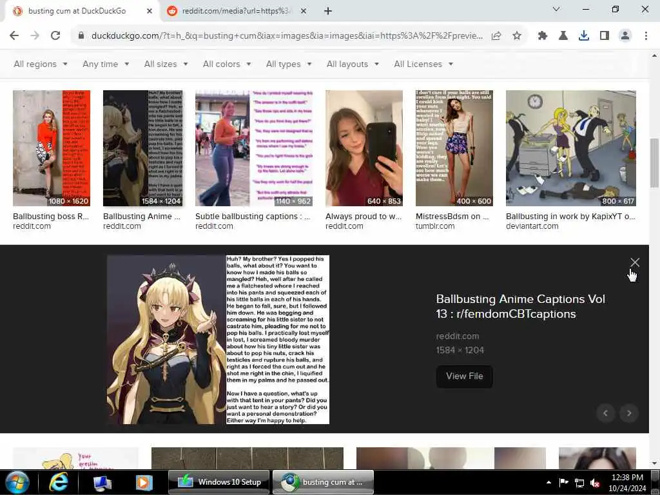The height and width of the screenshot is (495, 660).
Task: Open the browser three-dot menu
Action: tap(646, 36)
